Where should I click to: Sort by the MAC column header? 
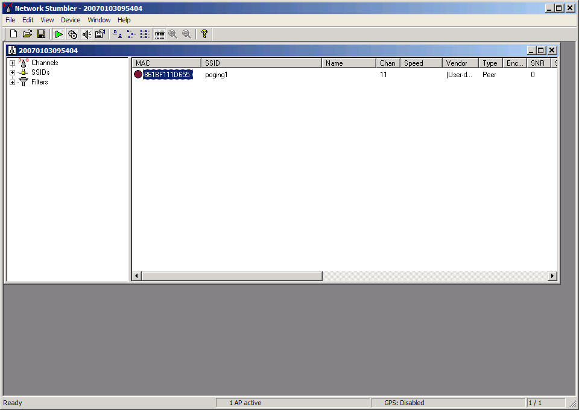166,63
